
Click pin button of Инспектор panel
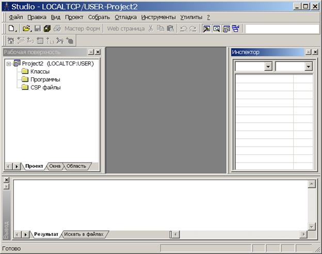click(x=308, y=52)
